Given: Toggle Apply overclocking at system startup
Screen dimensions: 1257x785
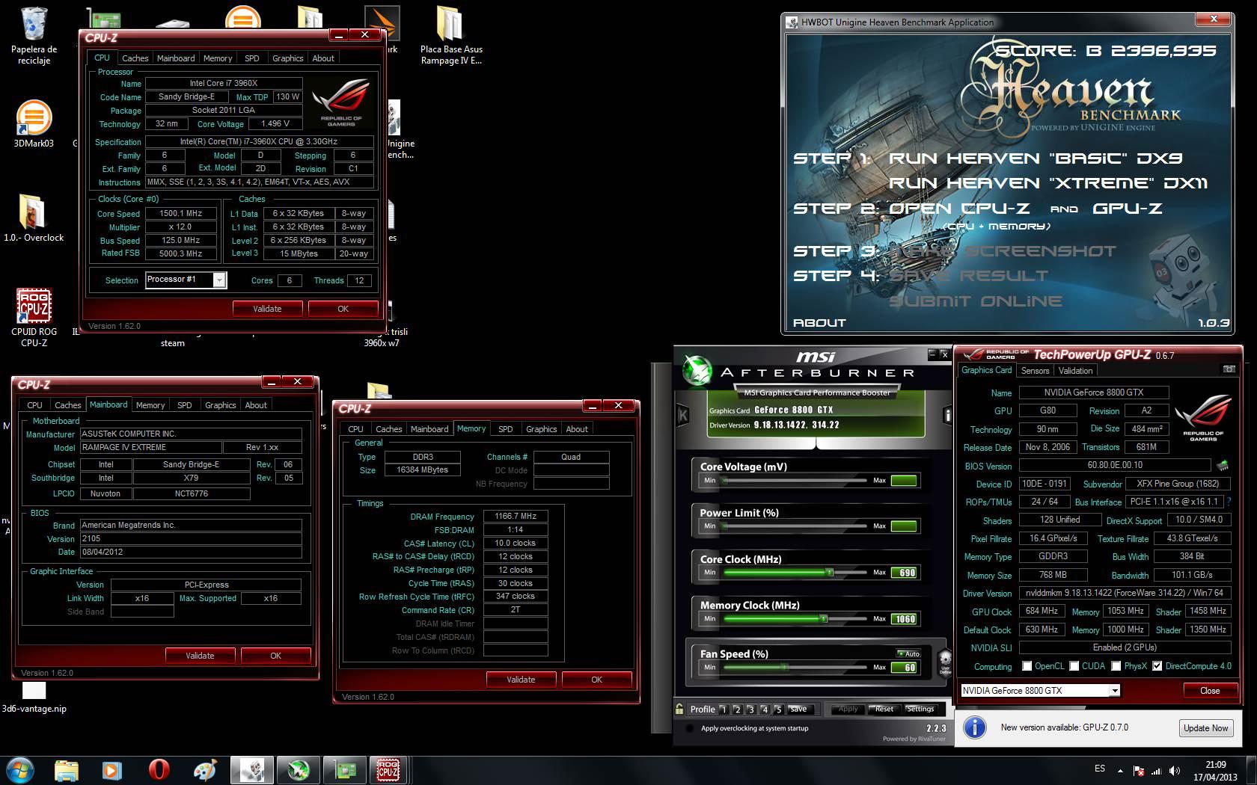Looking at the screenshot, I should (688, 728).
